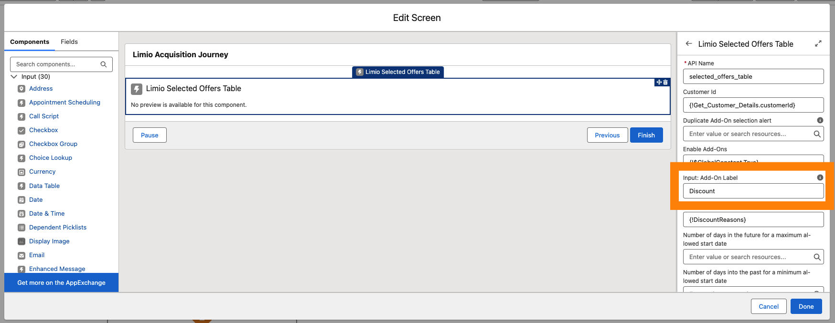Click the Cancel button
Image resolution: width=835 pixels, height=323 pixels.
[x=769, y=306]
